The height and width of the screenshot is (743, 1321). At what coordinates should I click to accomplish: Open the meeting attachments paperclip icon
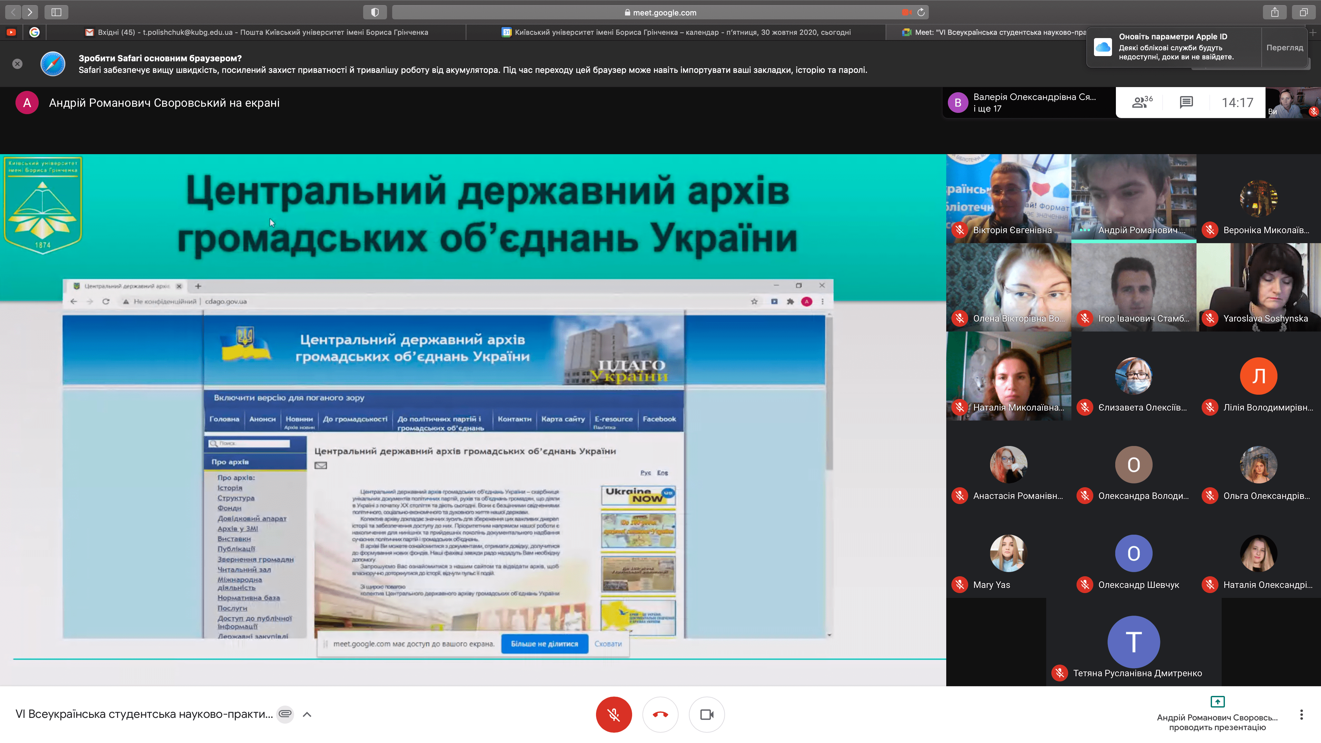coord(285,714)
